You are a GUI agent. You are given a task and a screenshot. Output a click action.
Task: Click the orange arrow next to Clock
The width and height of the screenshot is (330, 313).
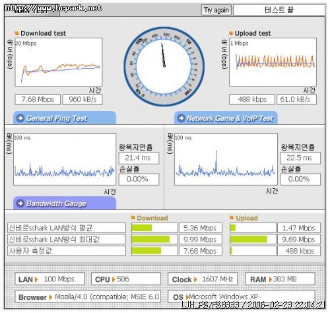[x=195, y=279]
